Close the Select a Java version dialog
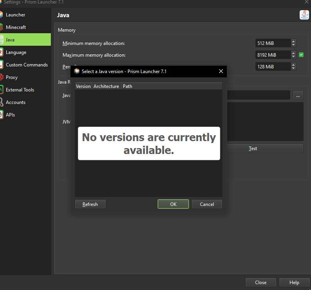This screenshot has height=290, width=311. [221, 72]
